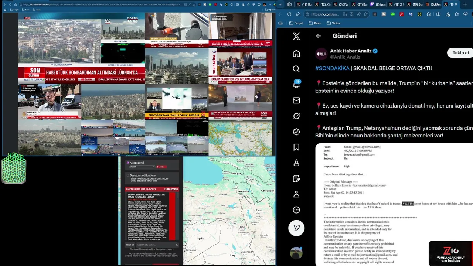Click Read aloud icon in x.com address bar
The image size is (473, 266).
(358, 14)
